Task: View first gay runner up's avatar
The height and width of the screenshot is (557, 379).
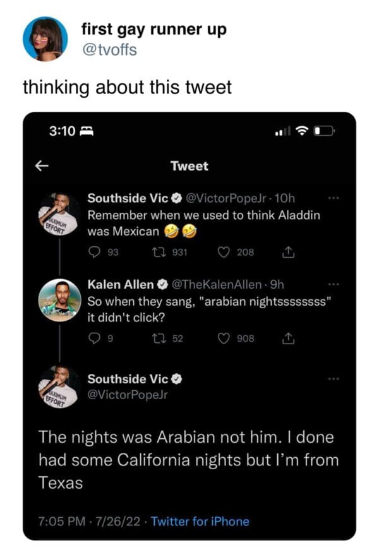Action: pyautogui.click(x=45, y=39)
